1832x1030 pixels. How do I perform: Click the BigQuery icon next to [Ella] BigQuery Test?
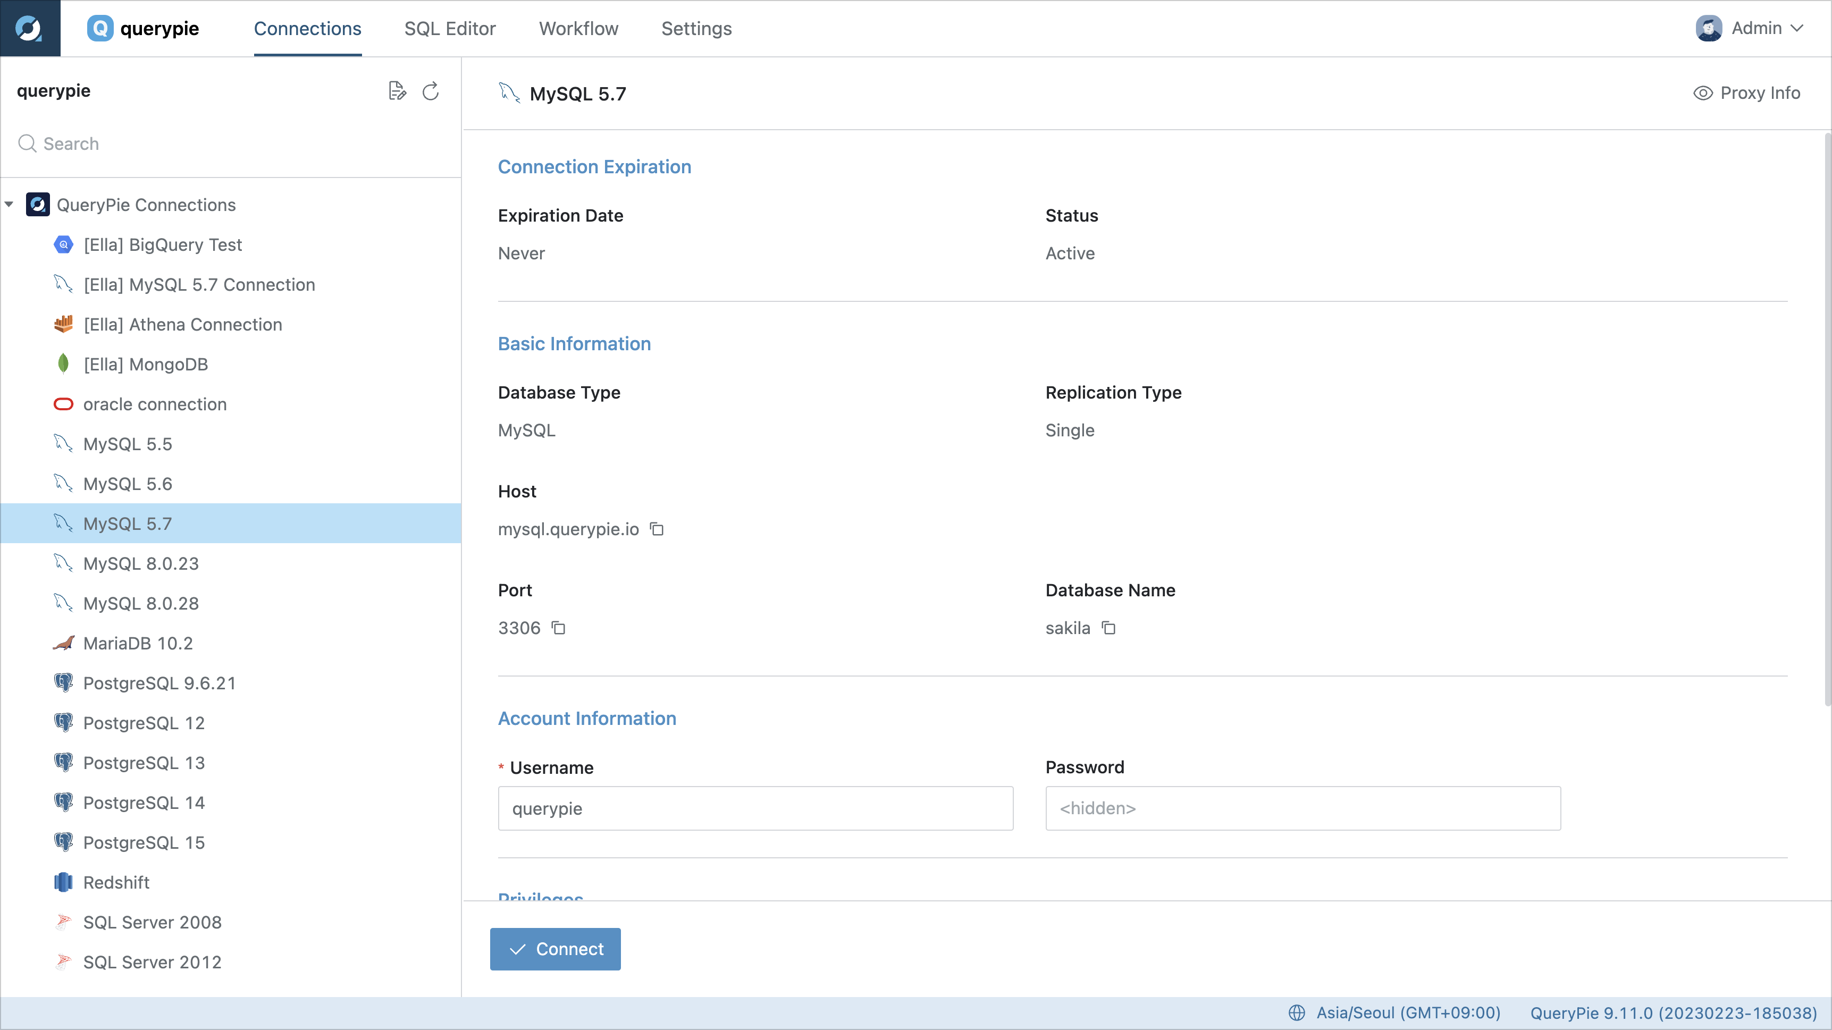pyautogui.click(x=63, y=244)
